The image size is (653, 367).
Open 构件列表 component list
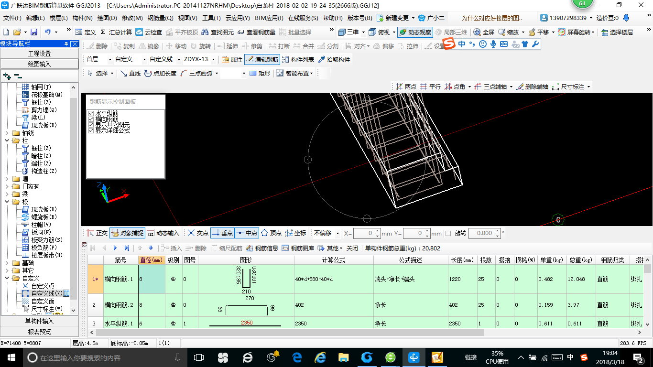coord(298,59)
